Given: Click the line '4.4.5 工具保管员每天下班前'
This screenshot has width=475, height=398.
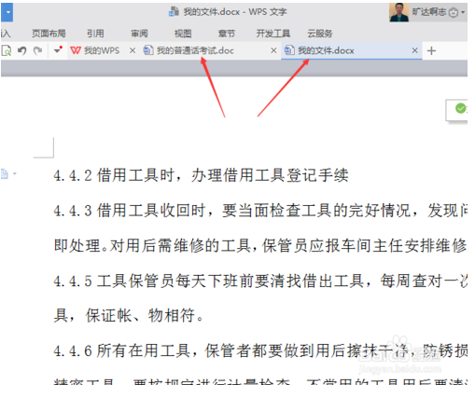Looking at the screenshot, I should [260, 281].
